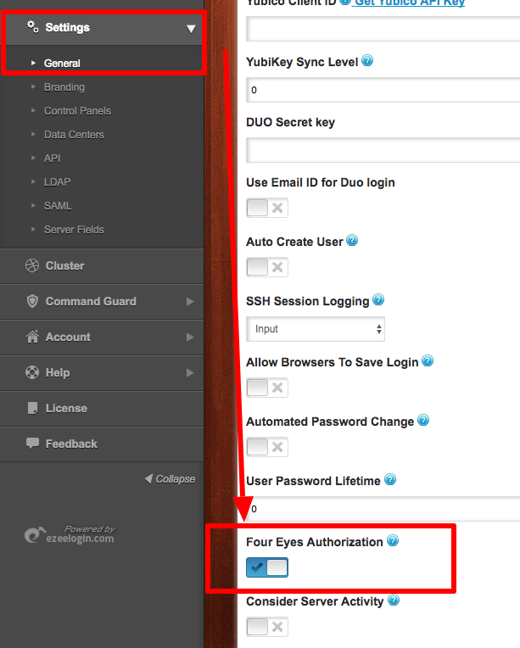Open help for Allow Browsers To Save Login

(x=428, y=360)
